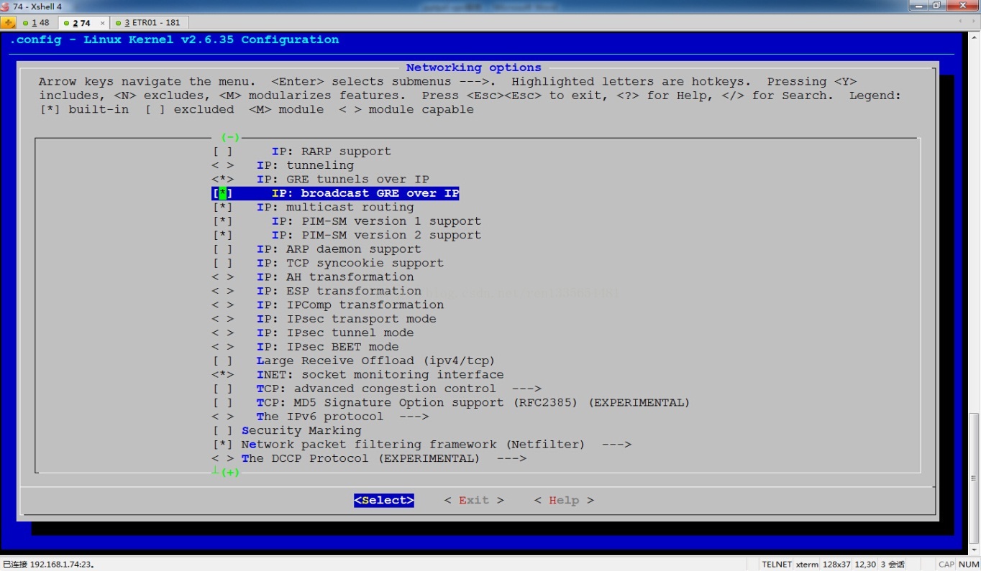This screenshot has height=571, width=981.
Task: Select 'IP: IPsec transport mode' row
Action: 324,319
